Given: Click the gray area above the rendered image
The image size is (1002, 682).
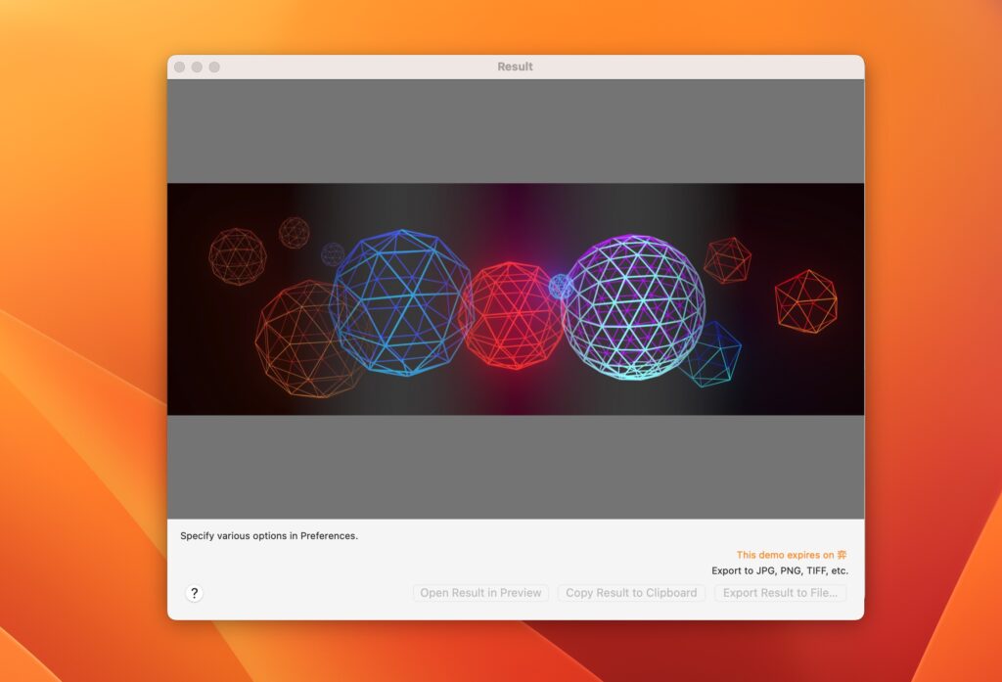Looking at the screenshot, I should [x=516, y=129].
